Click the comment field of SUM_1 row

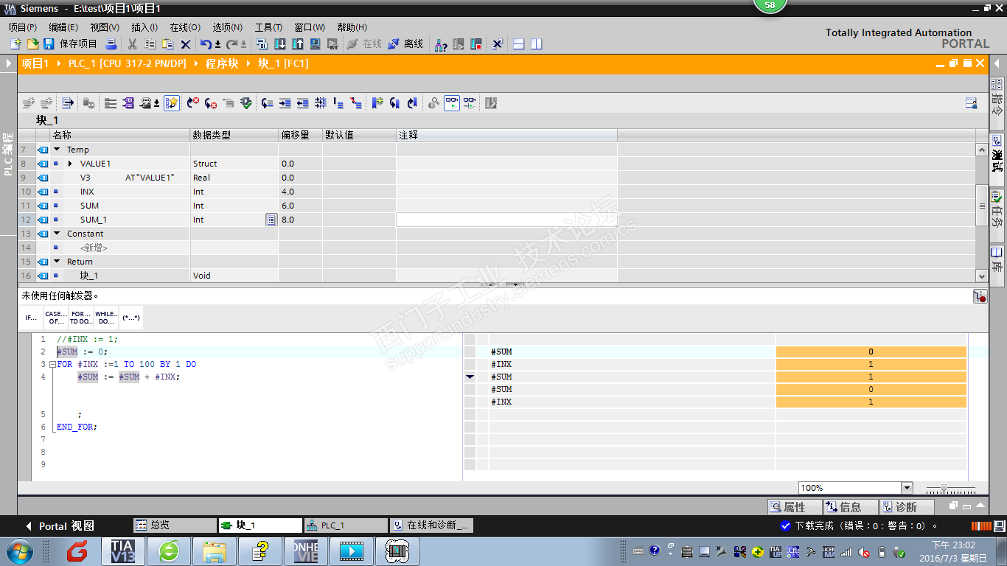point(506,220)
